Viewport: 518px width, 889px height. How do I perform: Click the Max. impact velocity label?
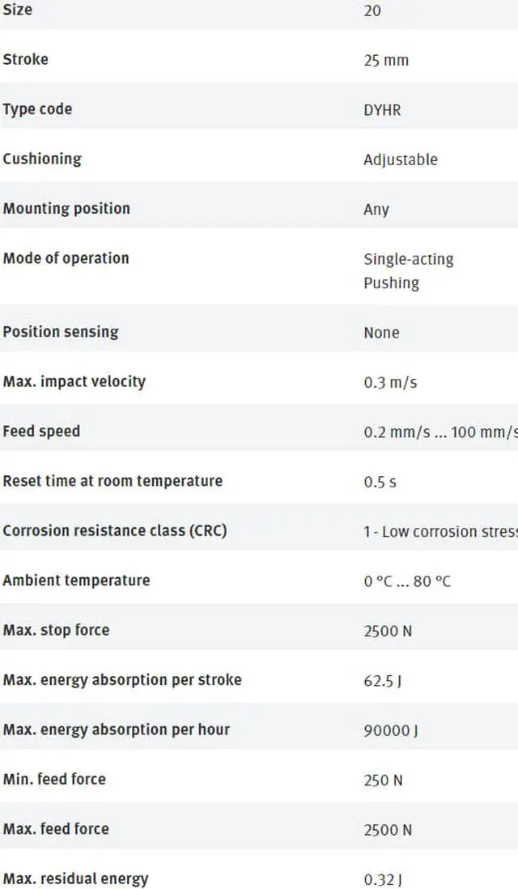coord(74,381)
